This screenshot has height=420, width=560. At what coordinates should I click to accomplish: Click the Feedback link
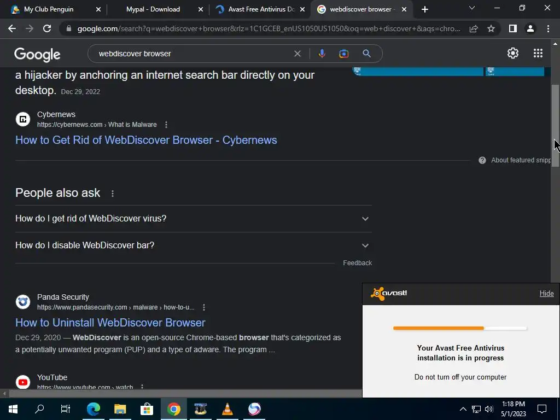tap(358, 263)
